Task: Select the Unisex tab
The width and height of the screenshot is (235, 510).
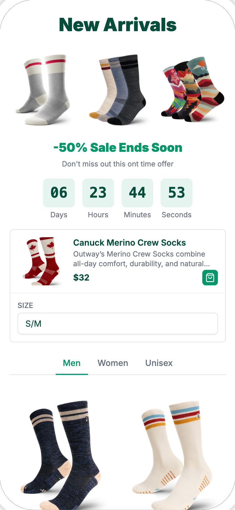Action: [159, 363]
